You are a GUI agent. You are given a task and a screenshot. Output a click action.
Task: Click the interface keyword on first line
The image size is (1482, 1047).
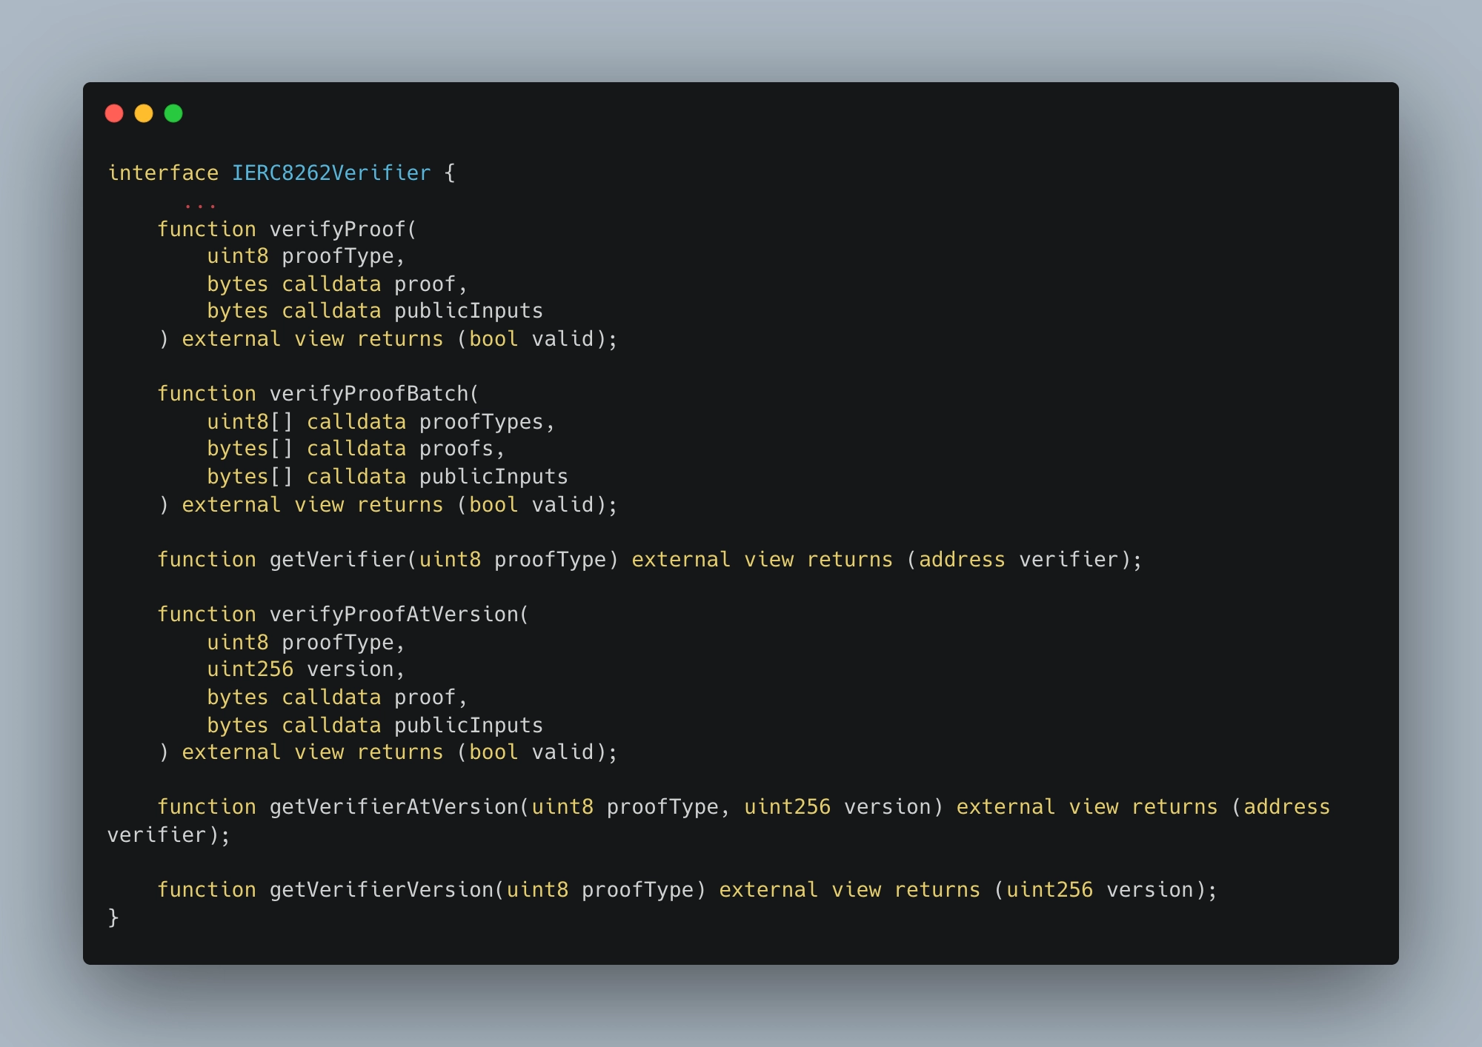point(163,173)
